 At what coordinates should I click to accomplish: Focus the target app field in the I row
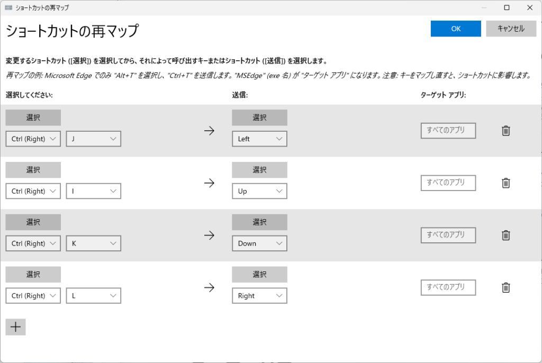click(x=448, y=183)
